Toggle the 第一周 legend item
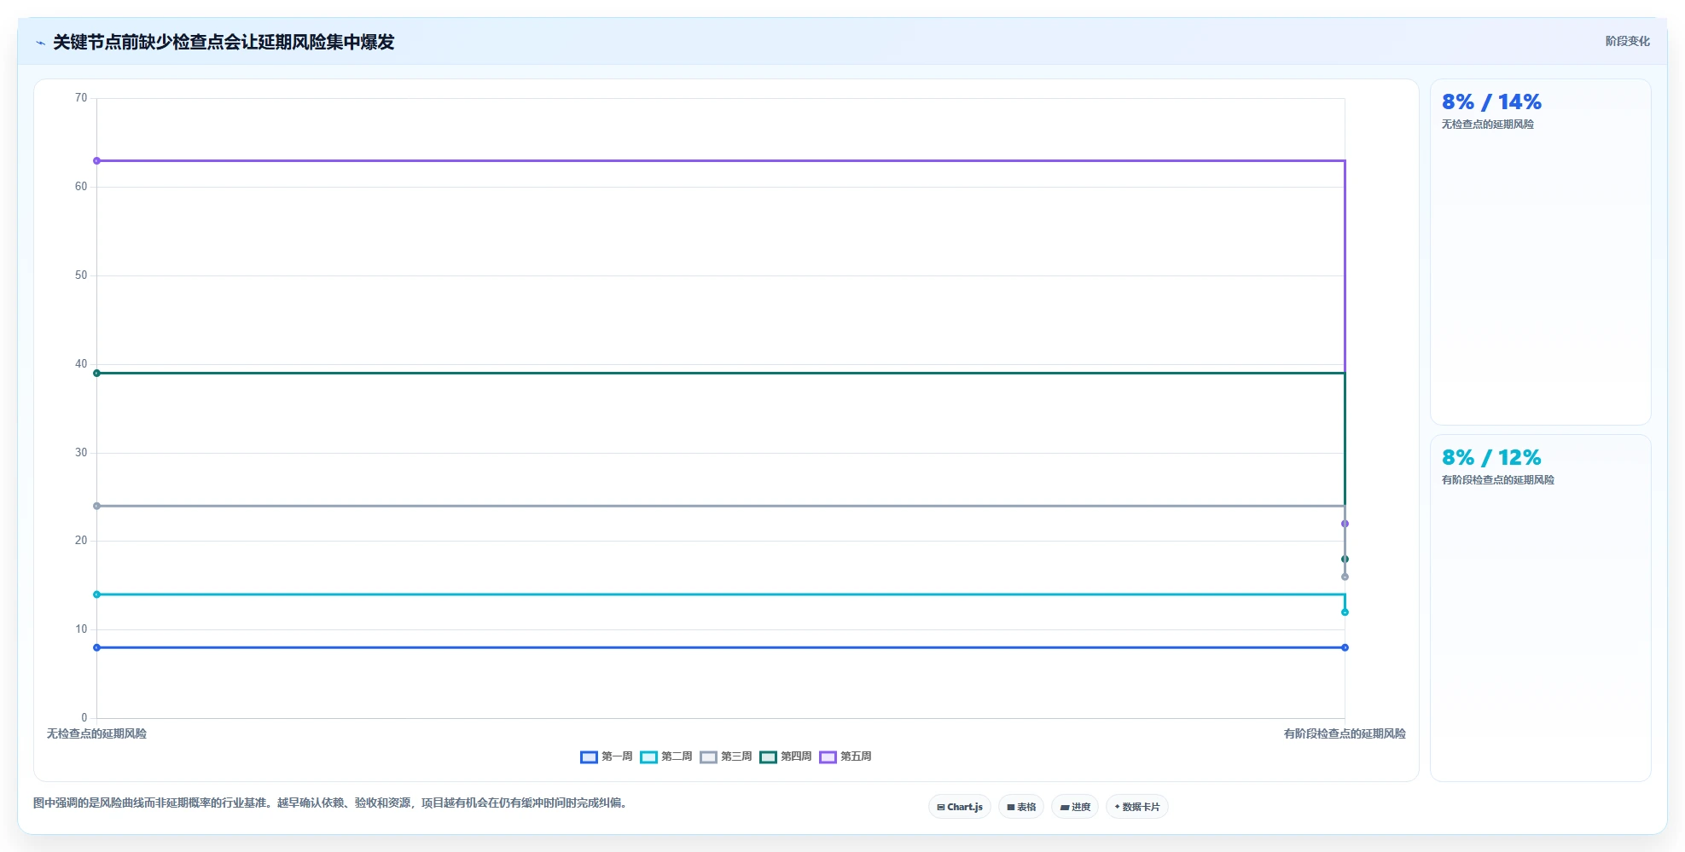The height and width of the screenshot is (852, 1685). click(x=607, y=756)
